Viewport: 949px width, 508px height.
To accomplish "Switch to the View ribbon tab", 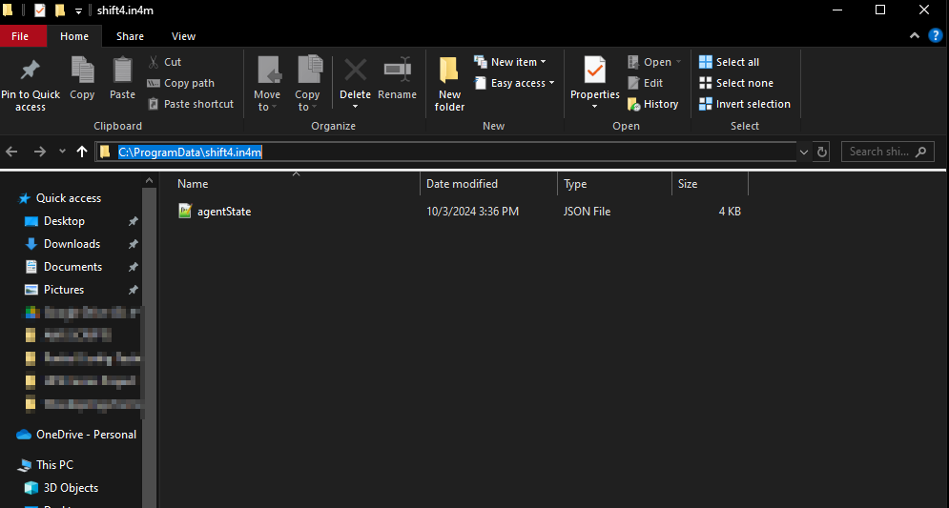I will 183,36.
